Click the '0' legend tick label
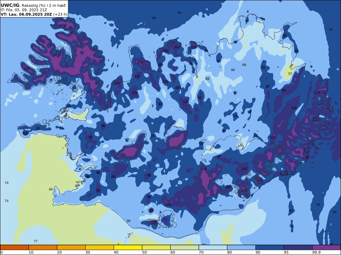Screen dimensions: 341x255 tap(1, 252)
